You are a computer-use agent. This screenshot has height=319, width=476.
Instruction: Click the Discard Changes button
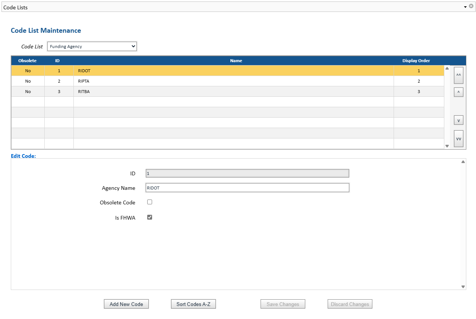click(x=350, y=304)
